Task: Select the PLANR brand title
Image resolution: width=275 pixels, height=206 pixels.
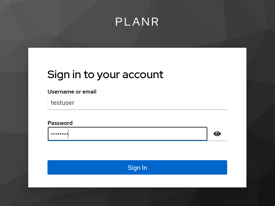Action: [137, 21]
